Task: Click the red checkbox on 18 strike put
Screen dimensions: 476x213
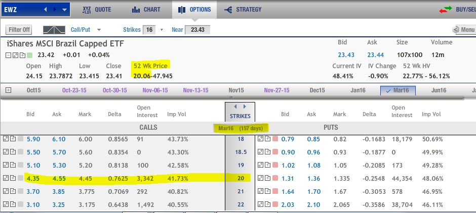Action: (275, 139)
